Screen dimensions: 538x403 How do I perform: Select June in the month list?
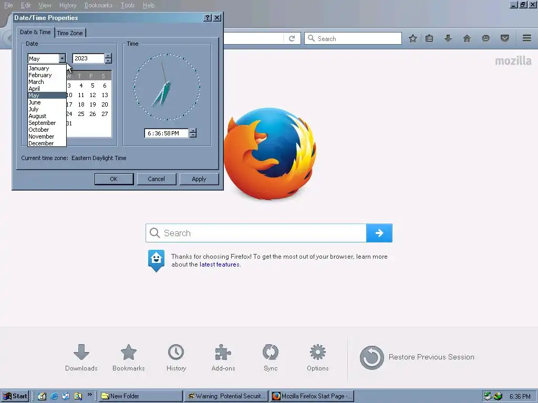coord(47,102)
